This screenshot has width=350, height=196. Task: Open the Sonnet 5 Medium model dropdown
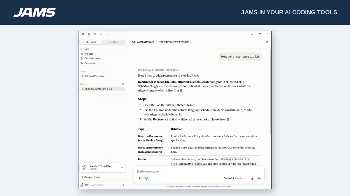[235, 178]
